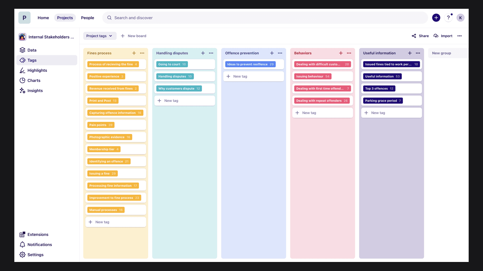This screenshot has height=271, width=483.
Task: Open Highlights from the sidebar
Action: point(37,71)
